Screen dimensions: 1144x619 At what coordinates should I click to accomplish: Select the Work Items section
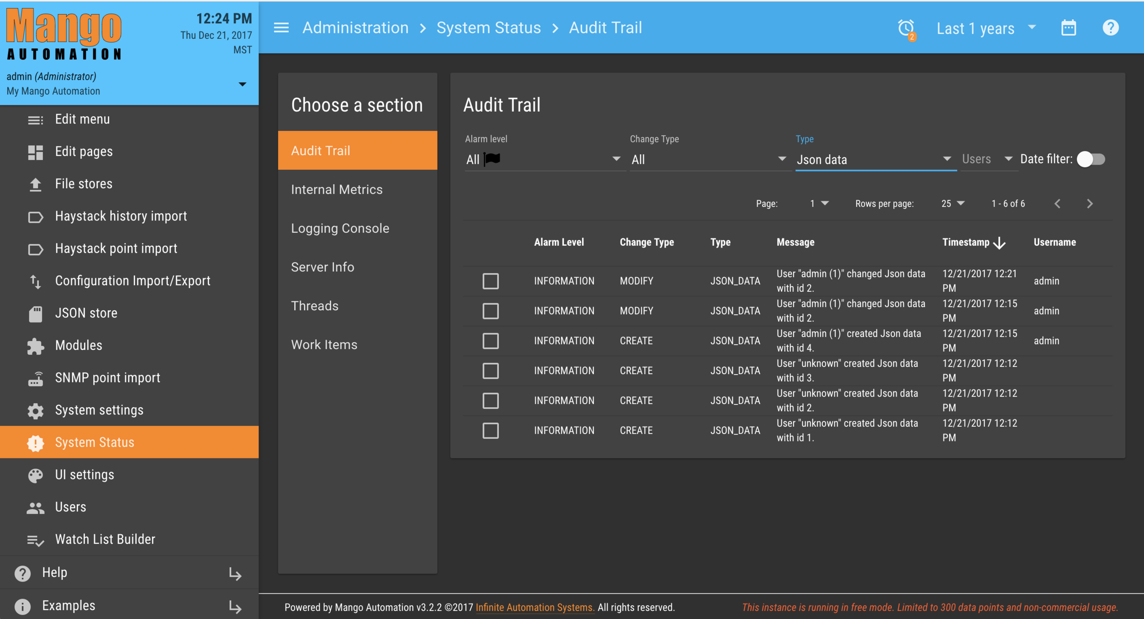click(x=357, y=345)
